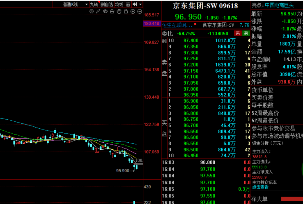Click the 委比 -64.75% value

pyautogui.click(x=186, y=34)
